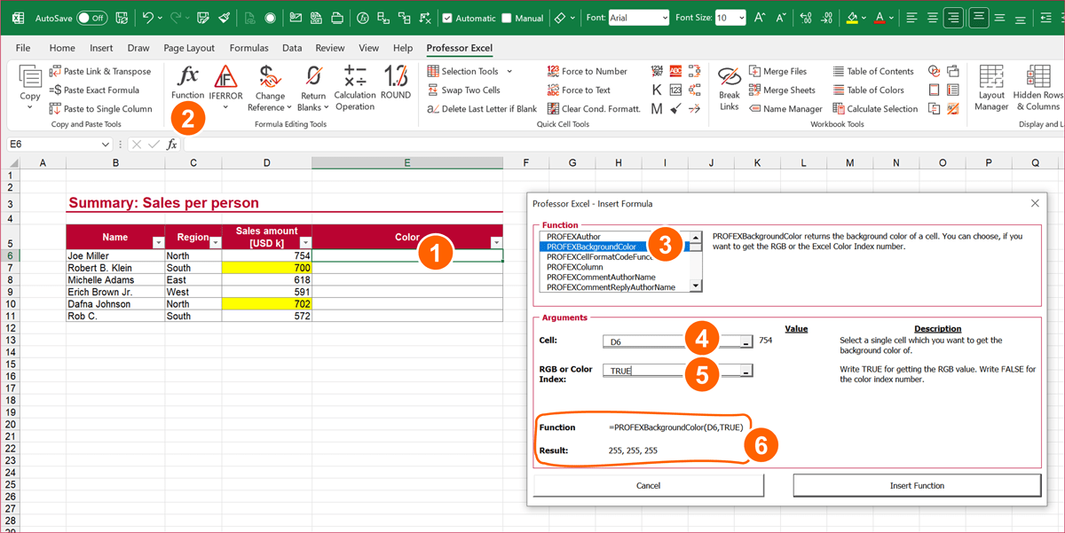Open the Name Manager in Workbook Tools
The width and height of the screenshot is (1065, 533).
click(785, 107)
